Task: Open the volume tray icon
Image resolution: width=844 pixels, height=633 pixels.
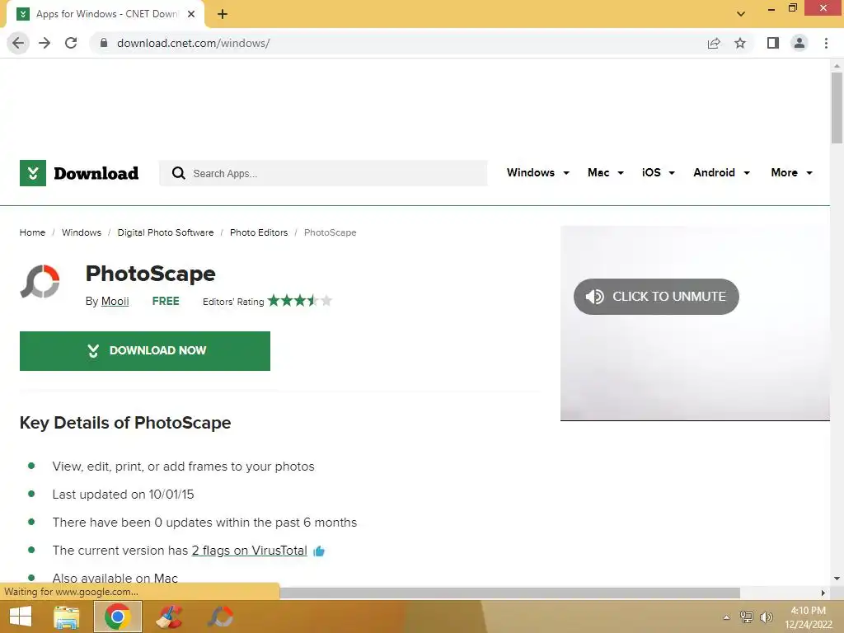Action: coord(766,617)
